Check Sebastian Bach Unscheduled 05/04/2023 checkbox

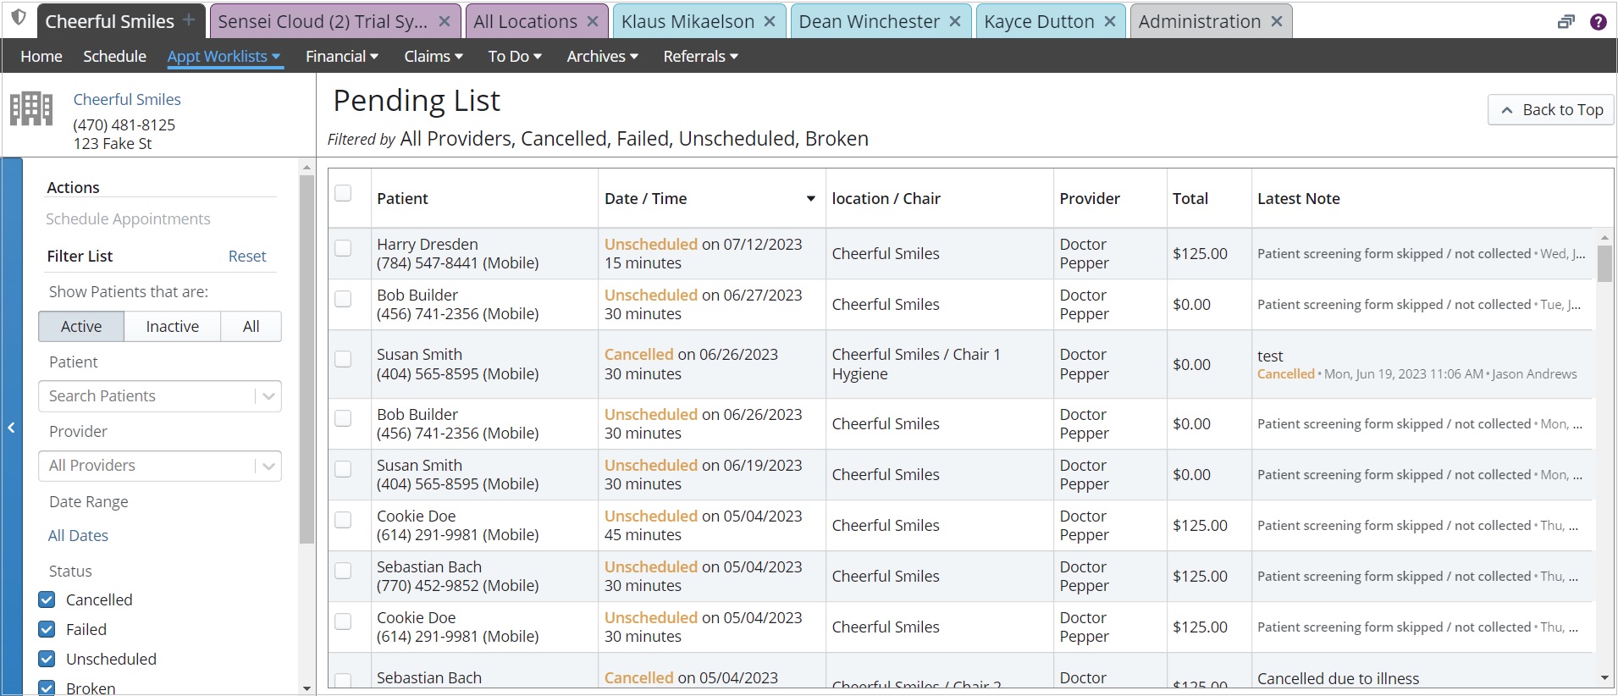click(x=343, y=571)
